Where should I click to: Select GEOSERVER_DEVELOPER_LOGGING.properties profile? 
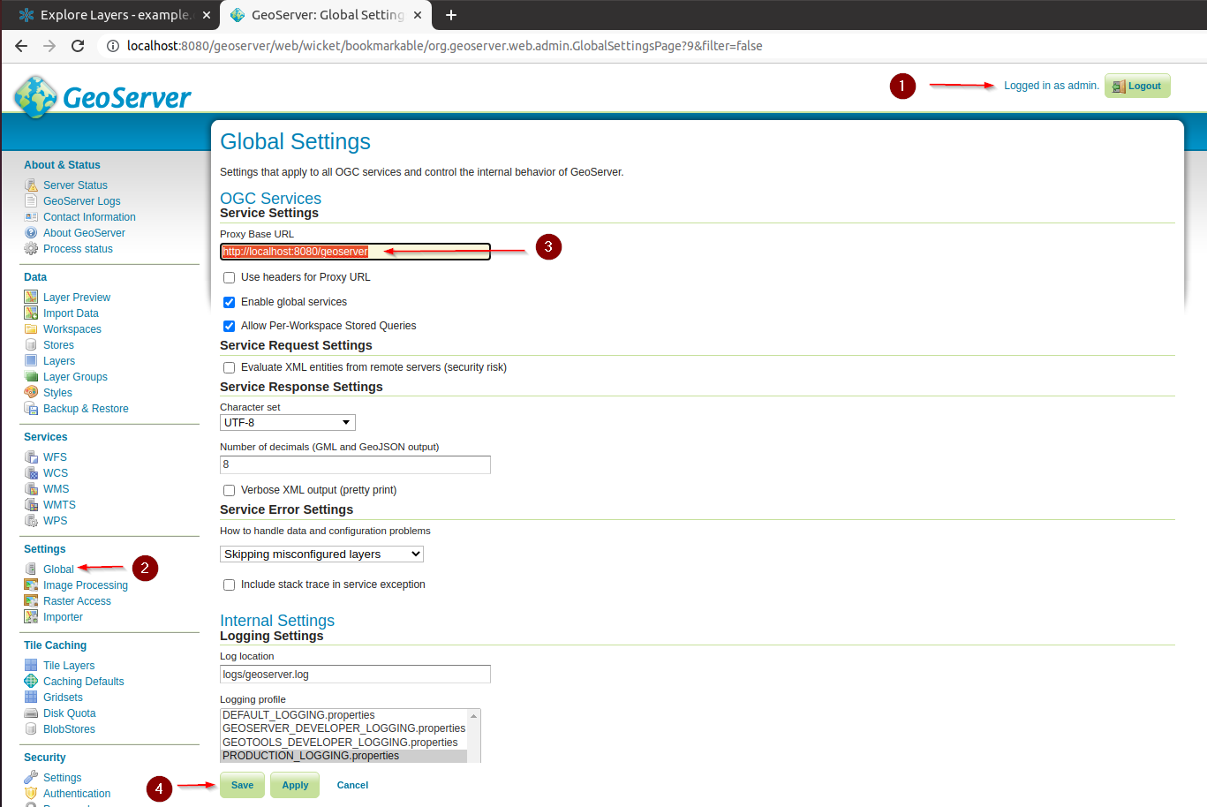[x=343, y=728]
